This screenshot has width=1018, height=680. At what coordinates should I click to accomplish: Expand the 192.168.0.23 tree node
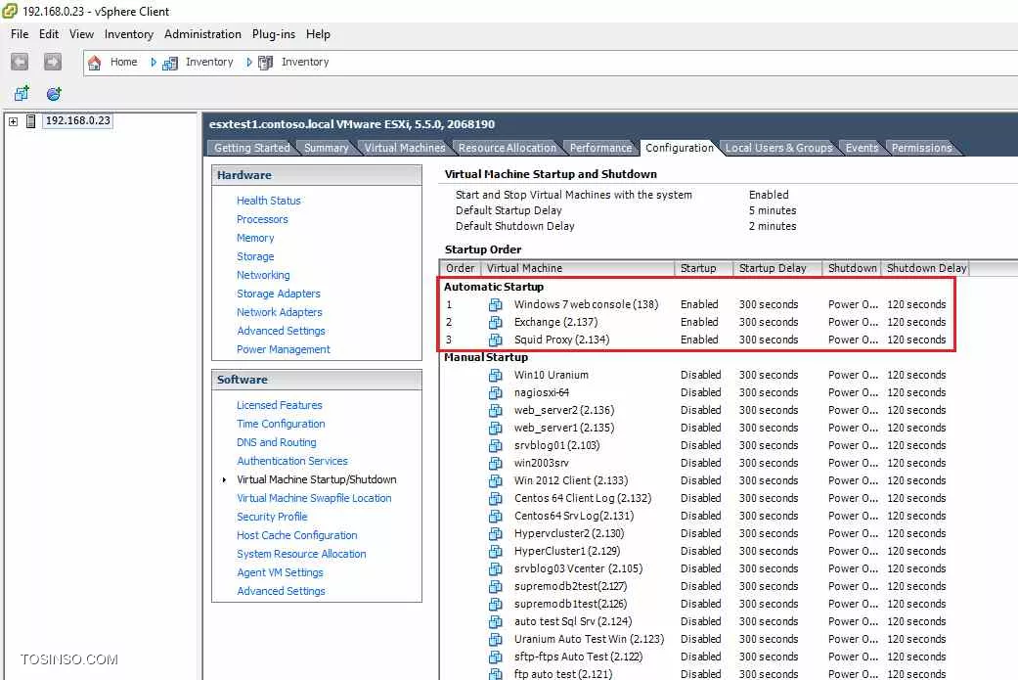click(13, 120)
